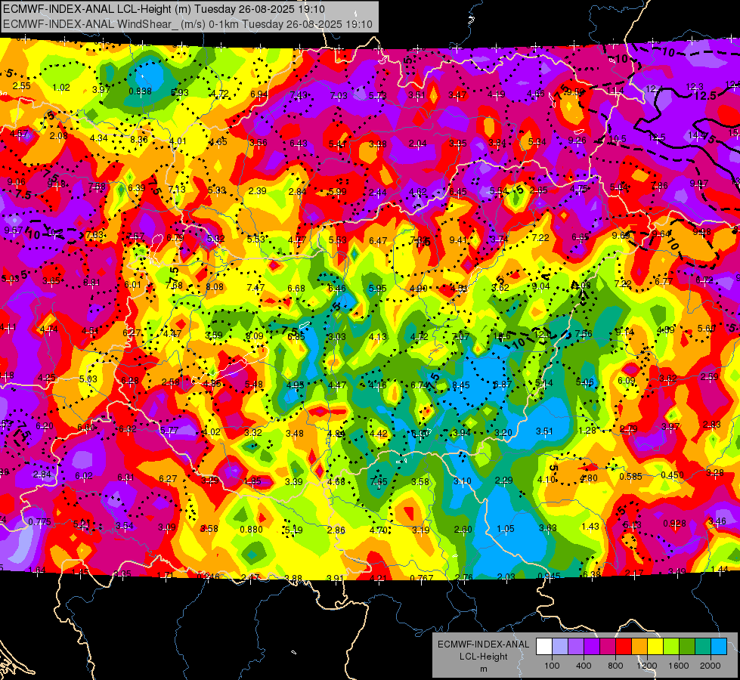Click the LCL-Height header line at top
This screenshot has height=680, width=740.
pos(164,8)
